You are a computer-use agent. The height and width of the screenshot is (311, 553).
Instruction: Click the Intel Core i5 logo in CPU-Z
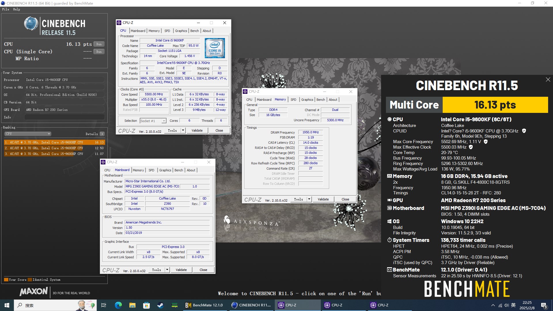[215, 48]
